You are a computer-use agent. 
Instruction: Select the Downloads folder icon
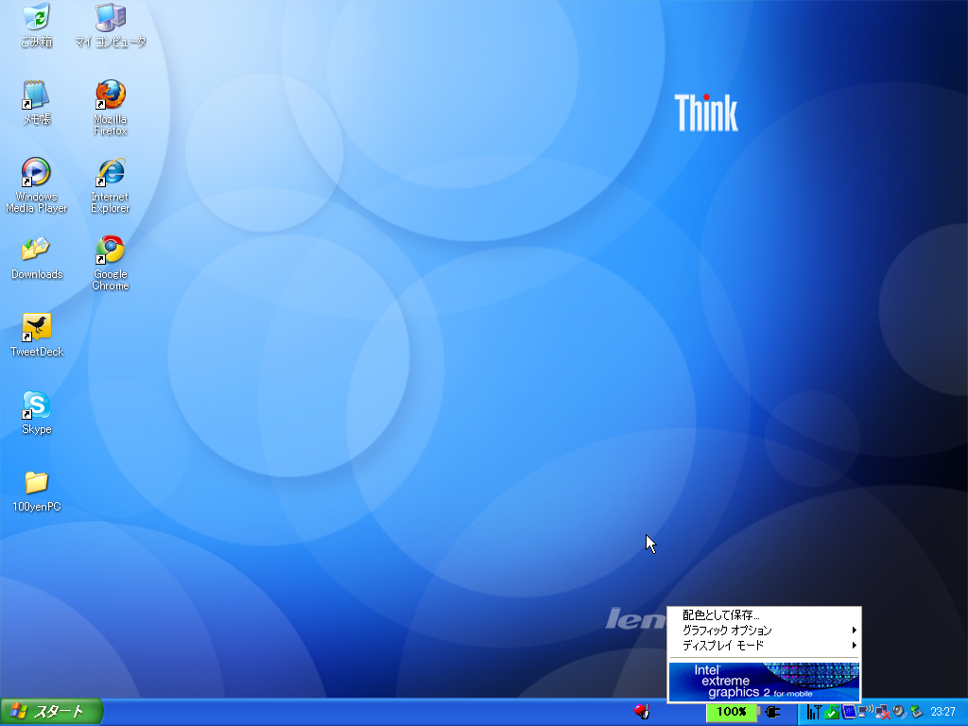(37, 258)
